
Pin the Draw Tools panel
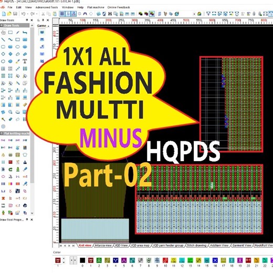pos(27,20)
